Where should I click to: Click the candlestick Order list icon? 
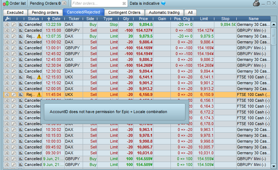pyautogui.click(x=5, y=3)
